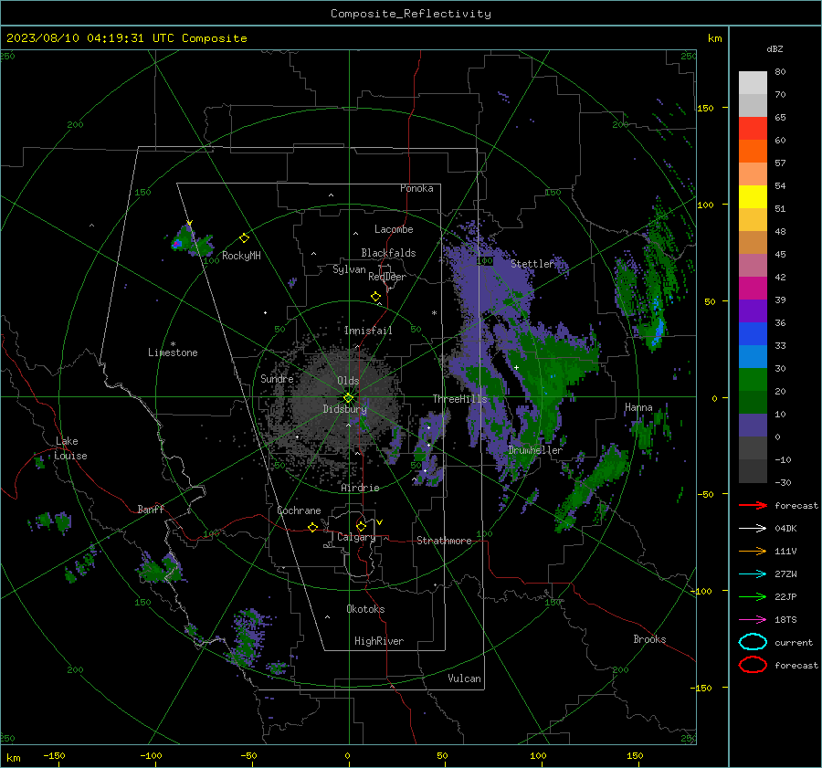Click the red swatch in dBZ scale
This screenshot has height=768, width=822.
(753, 129)
